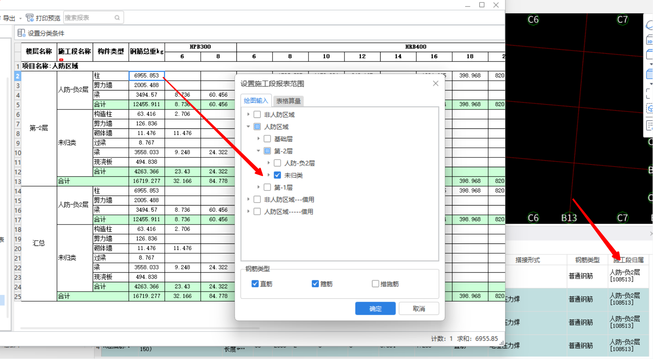Viewport: 653px width, 359px height.
Task: Select row number 13 header
Action: click(x=18, y=181)
